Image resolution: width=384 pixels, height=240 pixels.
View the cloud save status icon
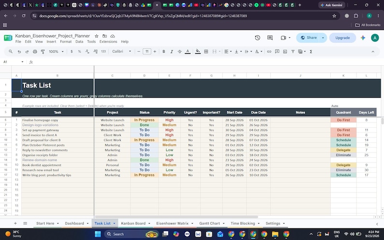pyautogui.click(x=112, y=36)
